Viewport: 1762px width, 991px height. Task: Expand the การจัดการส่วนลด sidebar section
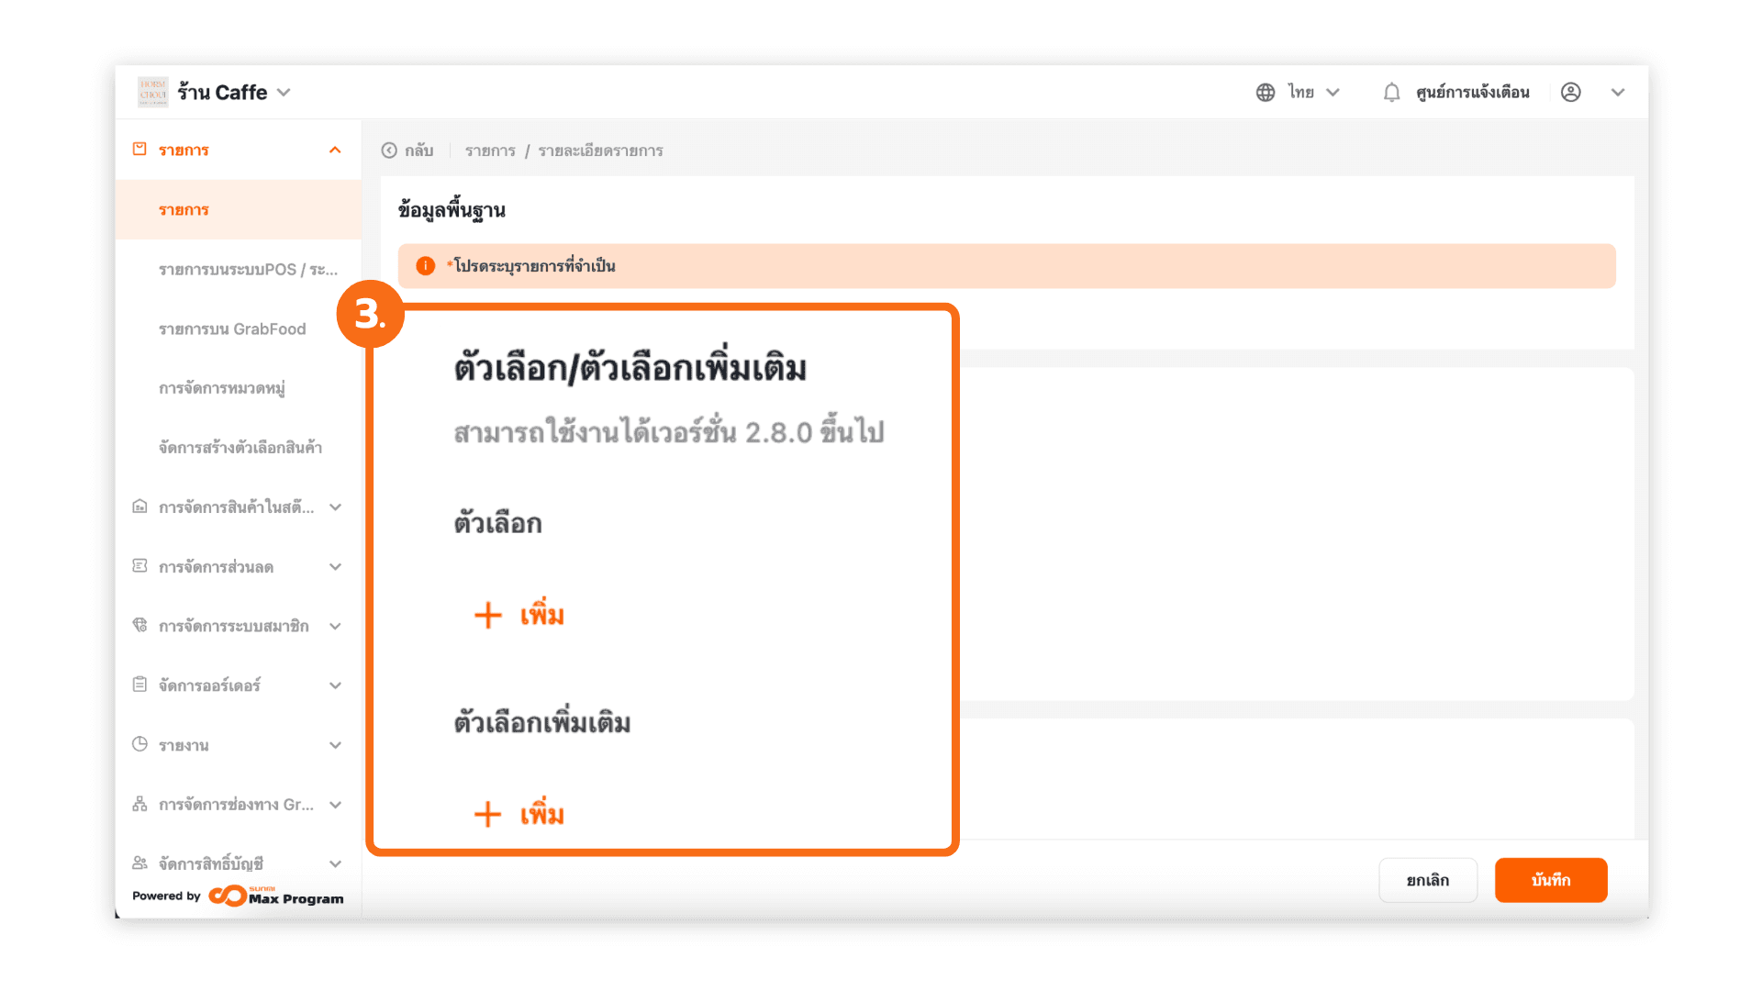click(335, 567)
